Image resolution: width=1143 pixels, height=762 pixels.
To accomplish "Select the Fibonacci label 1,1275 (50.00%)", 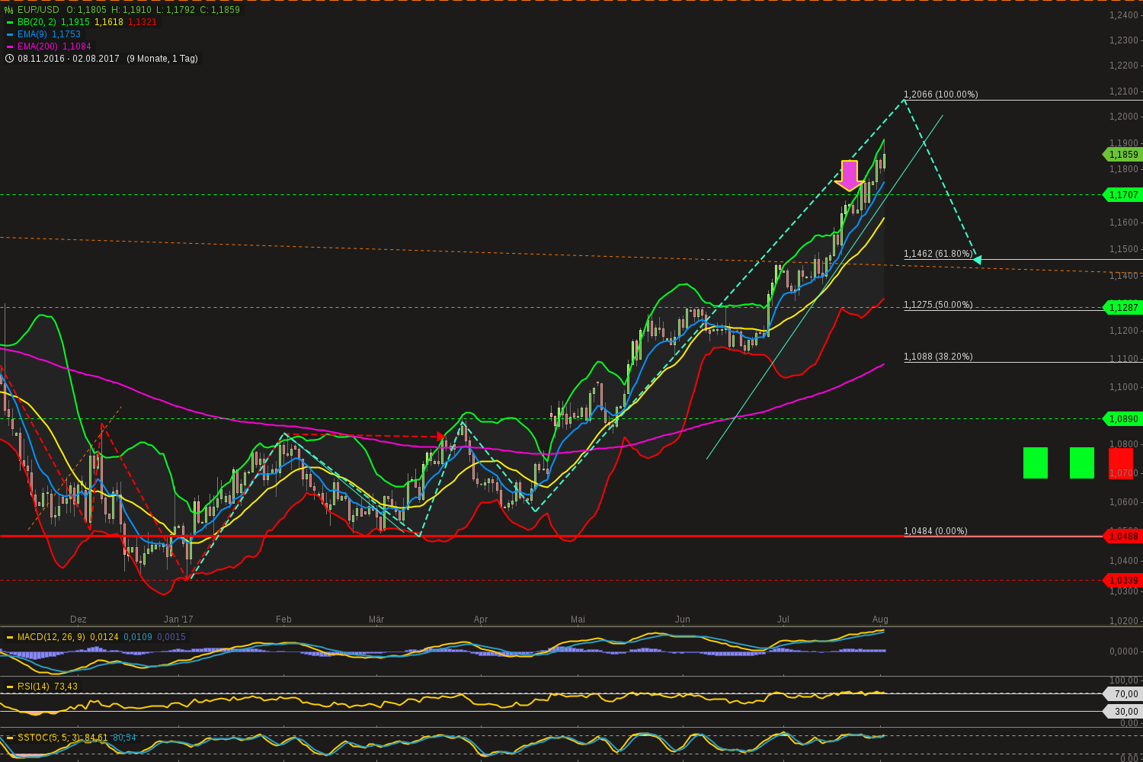I will [938, 305].
